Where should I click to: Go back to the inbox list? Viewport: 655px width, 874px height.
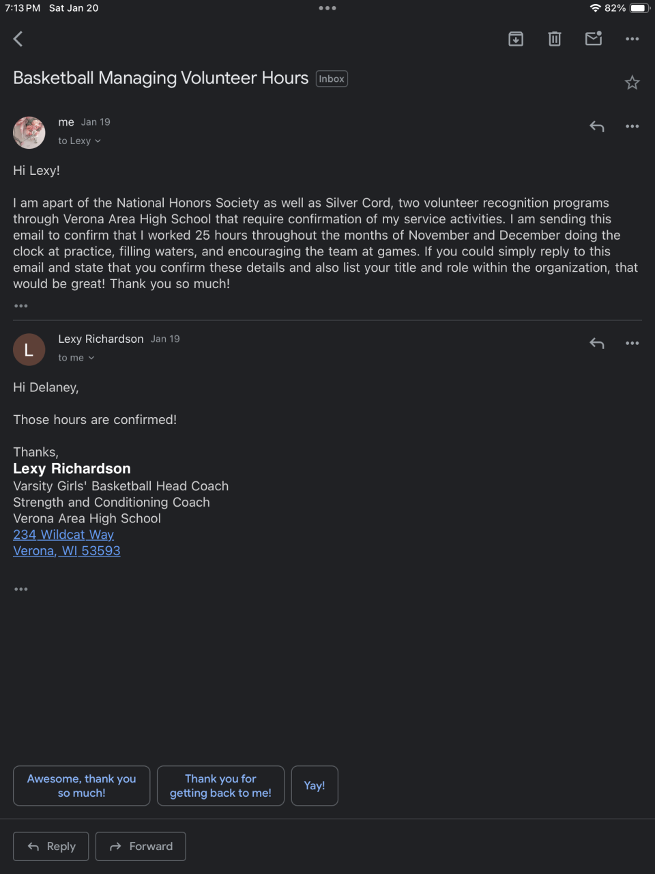(x=18, y=39)
